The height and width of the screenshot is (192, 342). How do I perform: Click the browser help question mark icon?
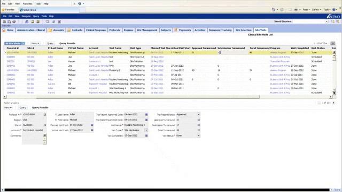[334, 10]
